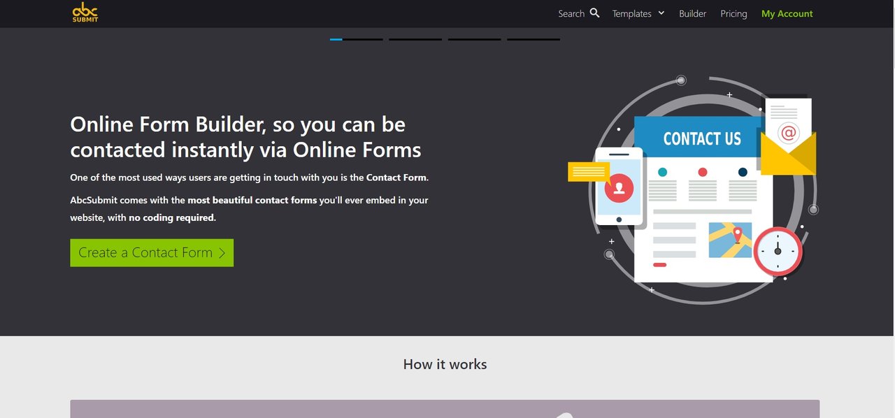Select the first carousel slide indicator

pos(357,39)
